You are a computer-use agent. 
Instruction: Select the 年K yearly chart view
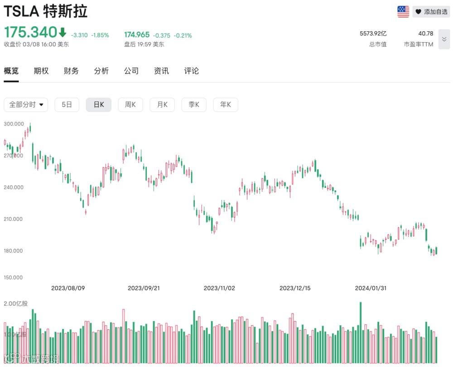point(226,104)
